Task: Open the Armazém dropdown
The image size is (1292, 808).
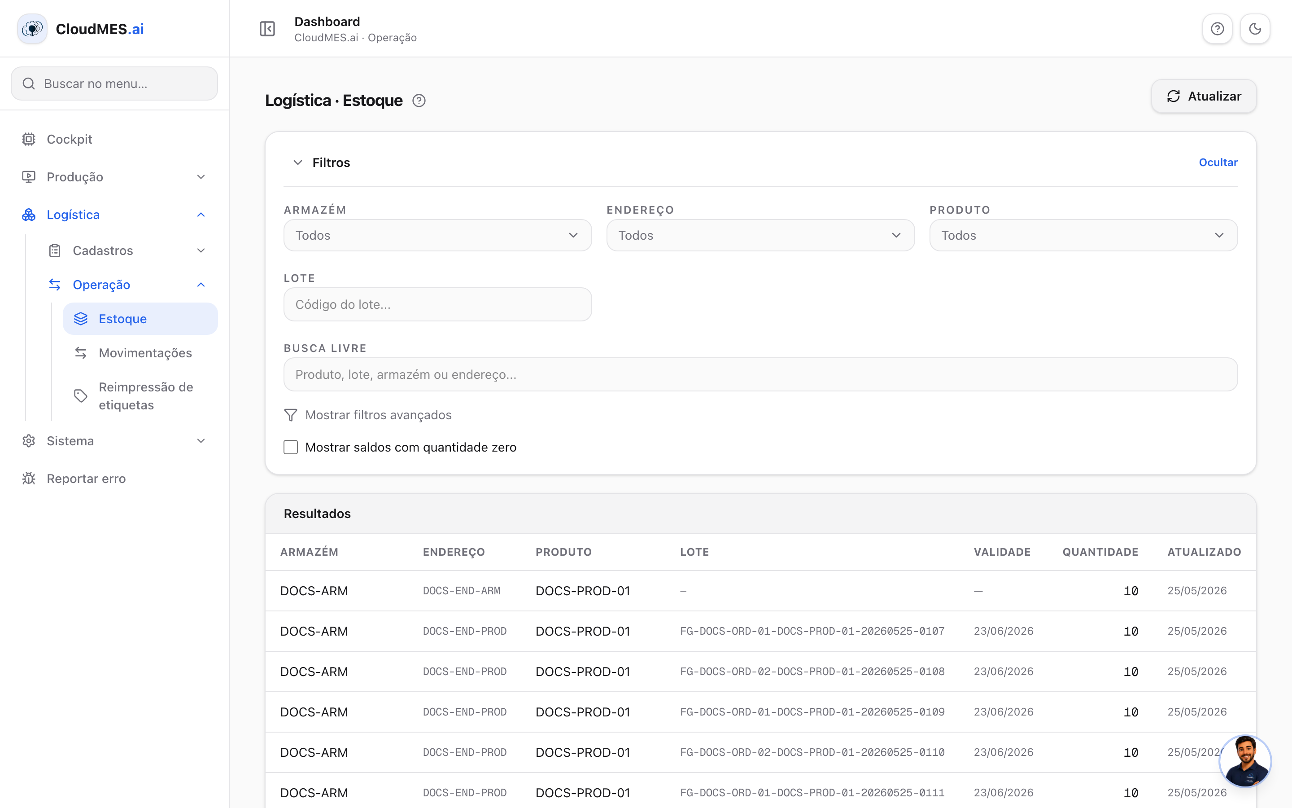Action: (x=437, y=235)
